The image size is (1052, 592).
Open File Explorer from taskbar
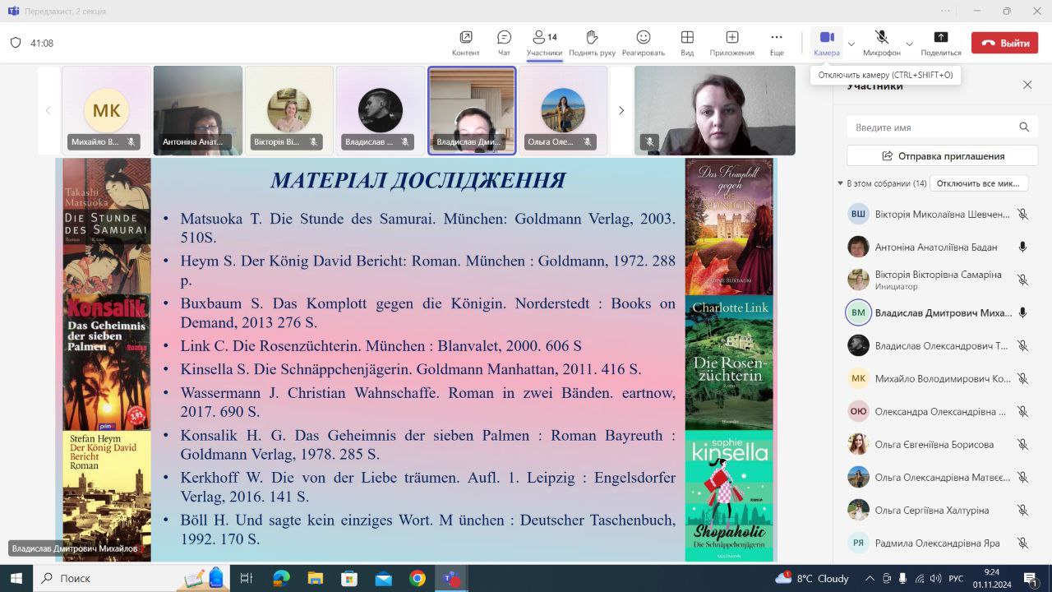[315, 578]
